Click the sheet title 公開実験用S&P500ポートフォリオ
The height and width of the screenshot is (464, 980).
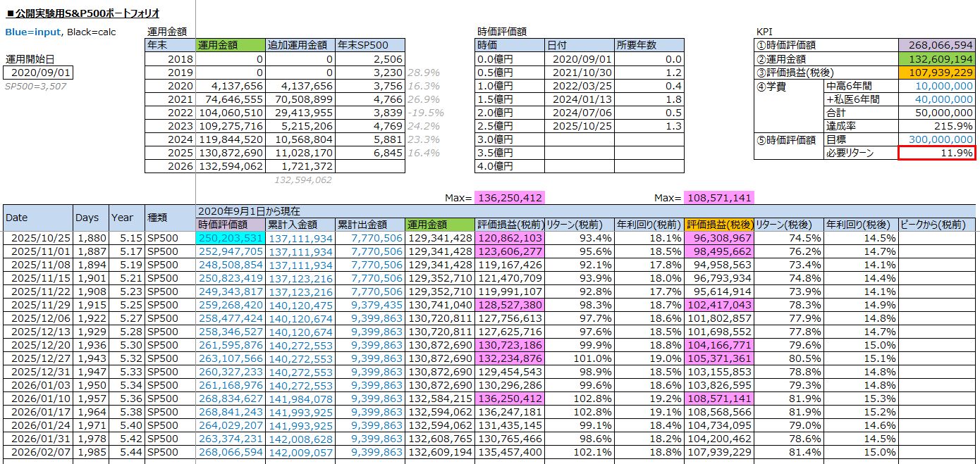pos(82,13)
